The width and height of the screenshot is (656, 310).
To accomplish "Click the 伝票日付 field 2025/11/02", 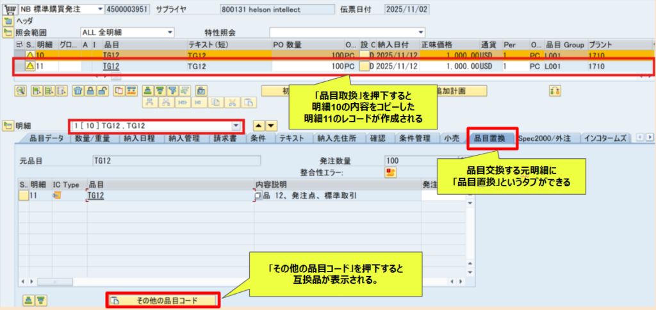I will (407, 9).
